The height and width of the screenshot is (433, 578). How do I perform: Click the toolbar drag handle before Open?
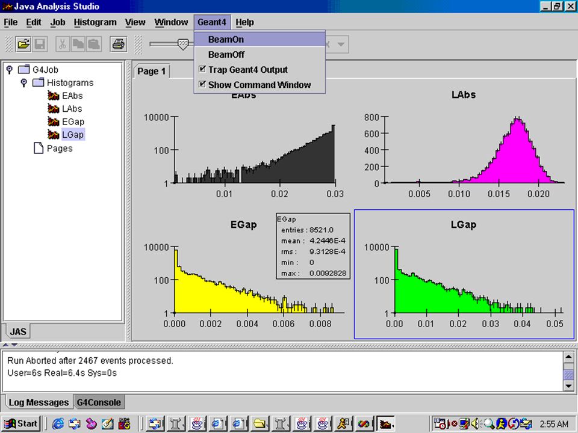8,44
